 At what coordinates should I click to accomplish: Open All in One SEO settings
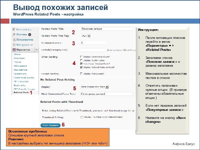tap(21, 81)
